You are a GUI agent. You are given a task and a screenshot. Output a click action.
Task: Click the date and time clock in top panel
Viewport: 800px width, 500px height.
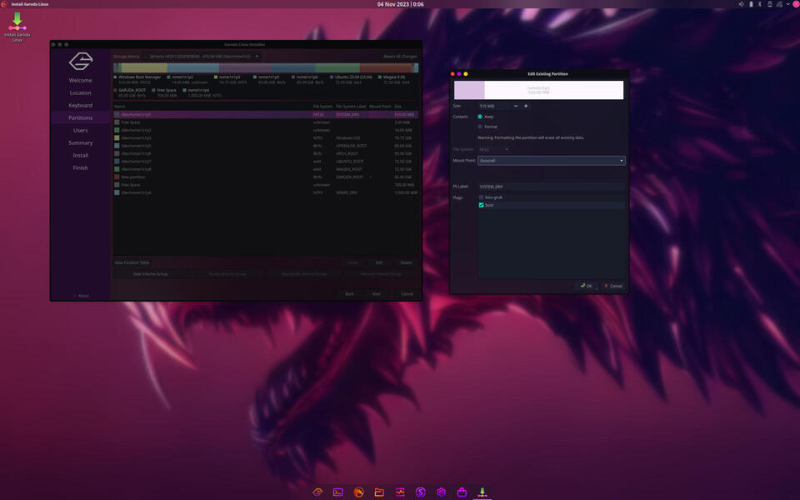(x=401, y=4)
